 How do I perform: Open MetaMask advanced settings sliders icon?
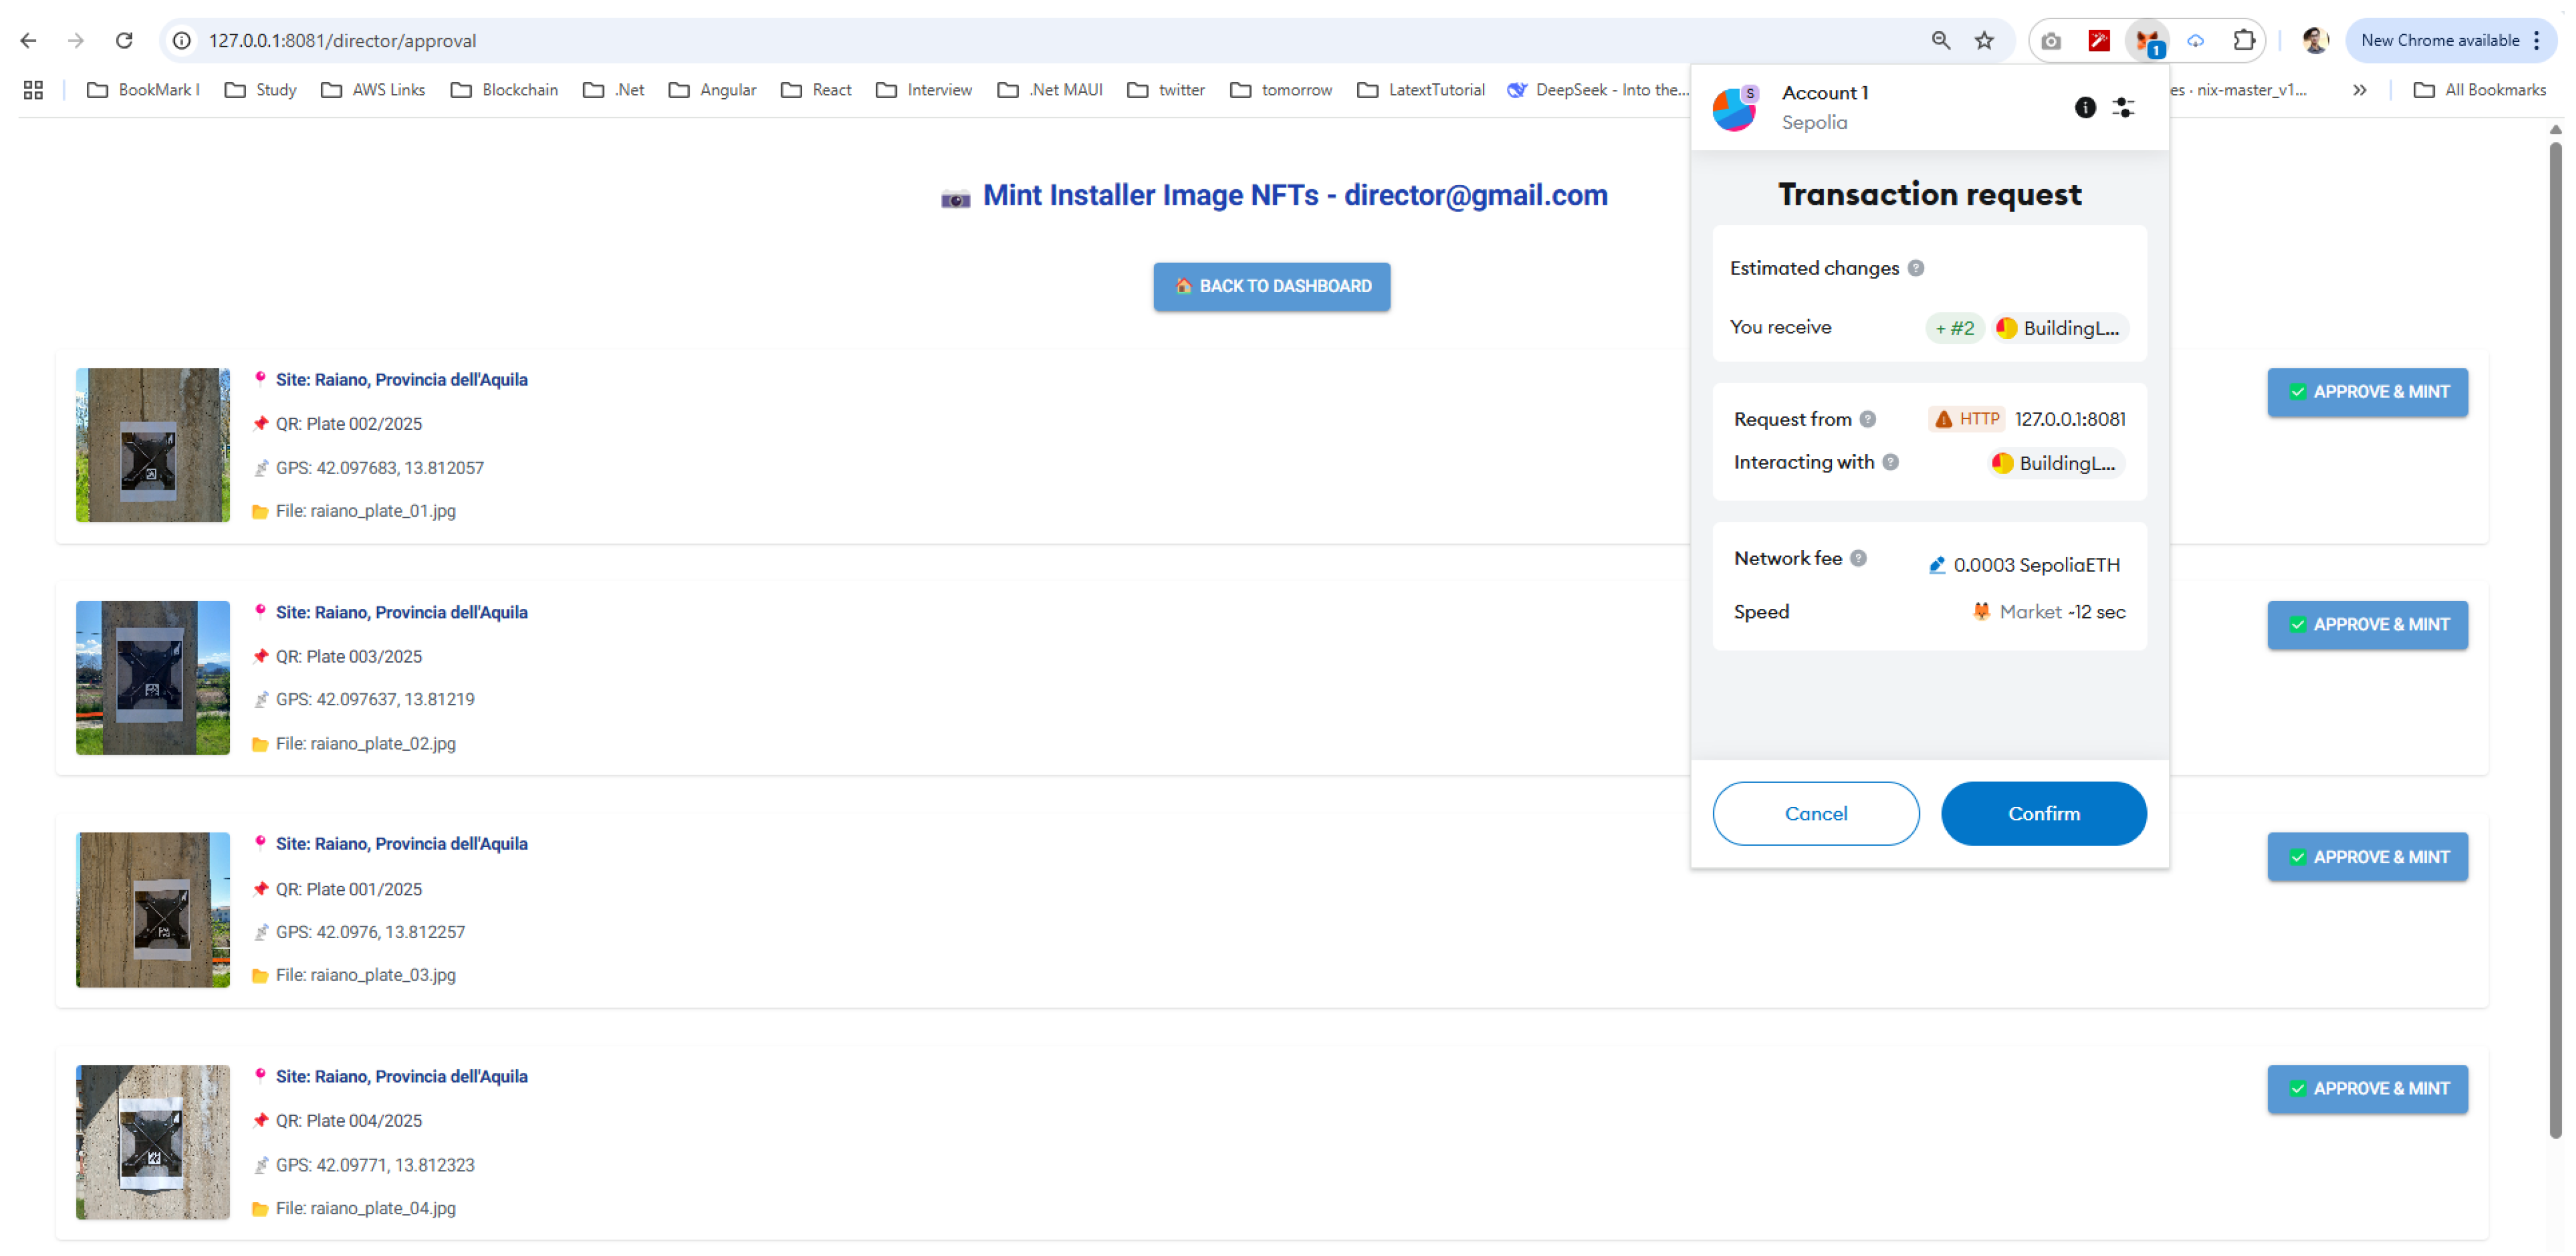click(x=2123, y=107)
